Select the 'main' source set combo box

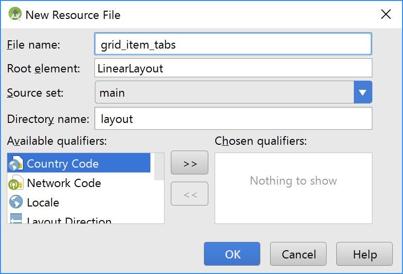[x=224, y=92]
